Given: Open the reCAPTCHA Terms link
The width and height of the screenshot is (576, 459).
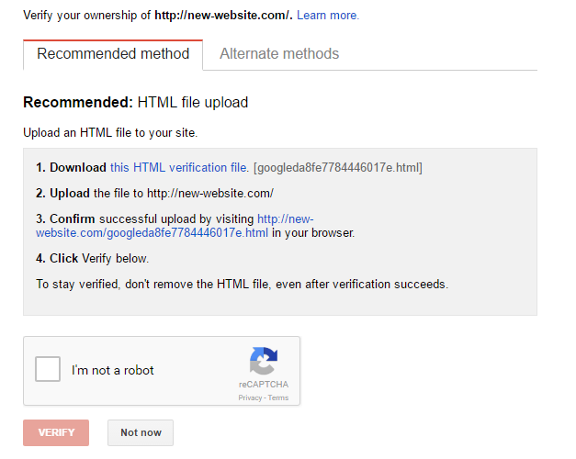Looking at the screenshot, I should tap(278, 397).
